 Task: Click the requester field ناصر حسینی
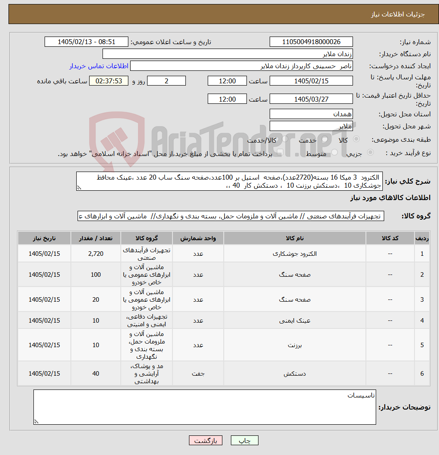[x=242, y=66]
